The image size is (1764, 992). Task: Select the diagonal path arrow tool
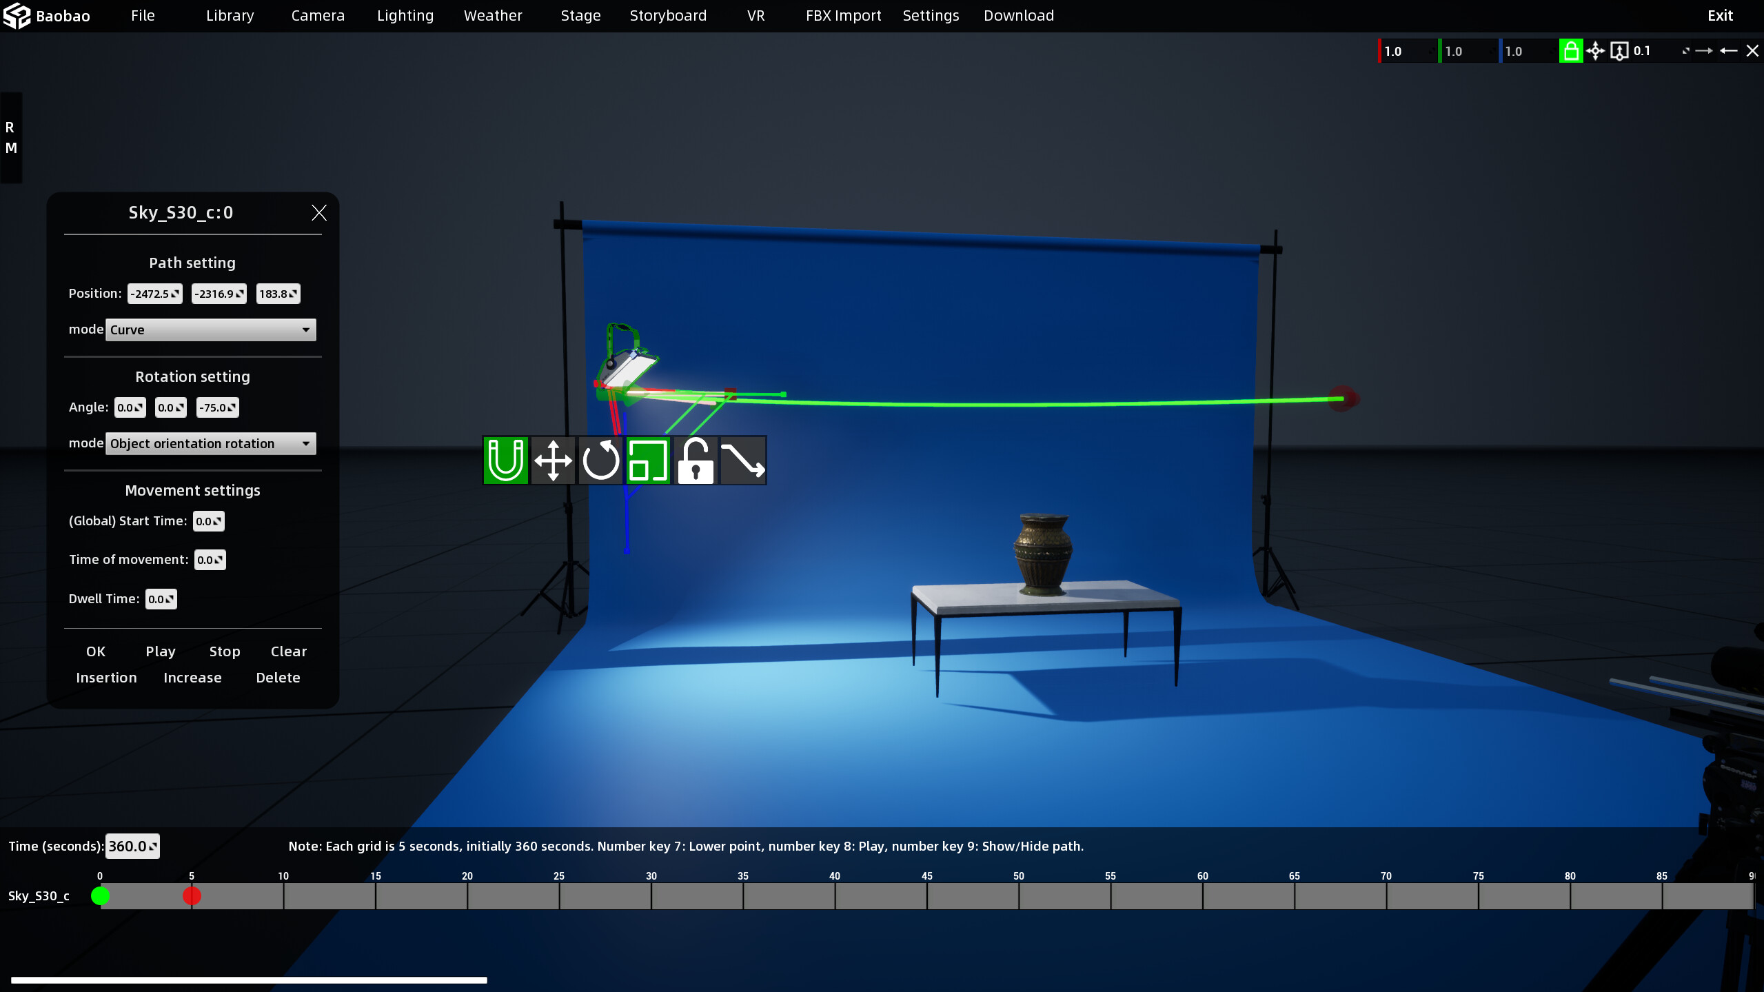tap(742, 460)
